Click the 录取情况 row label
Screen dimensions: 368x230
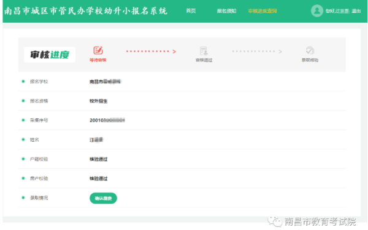click(x=39, y=198)
